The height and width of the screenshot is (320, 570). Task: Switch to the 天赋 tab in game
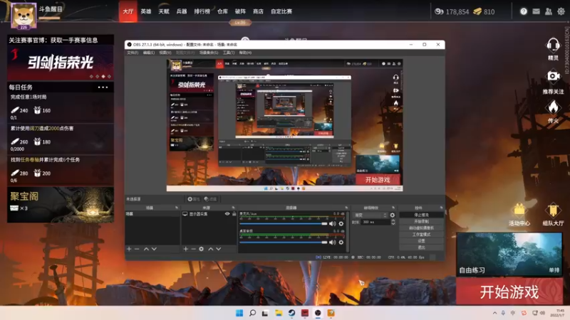(x=164, y=11)
